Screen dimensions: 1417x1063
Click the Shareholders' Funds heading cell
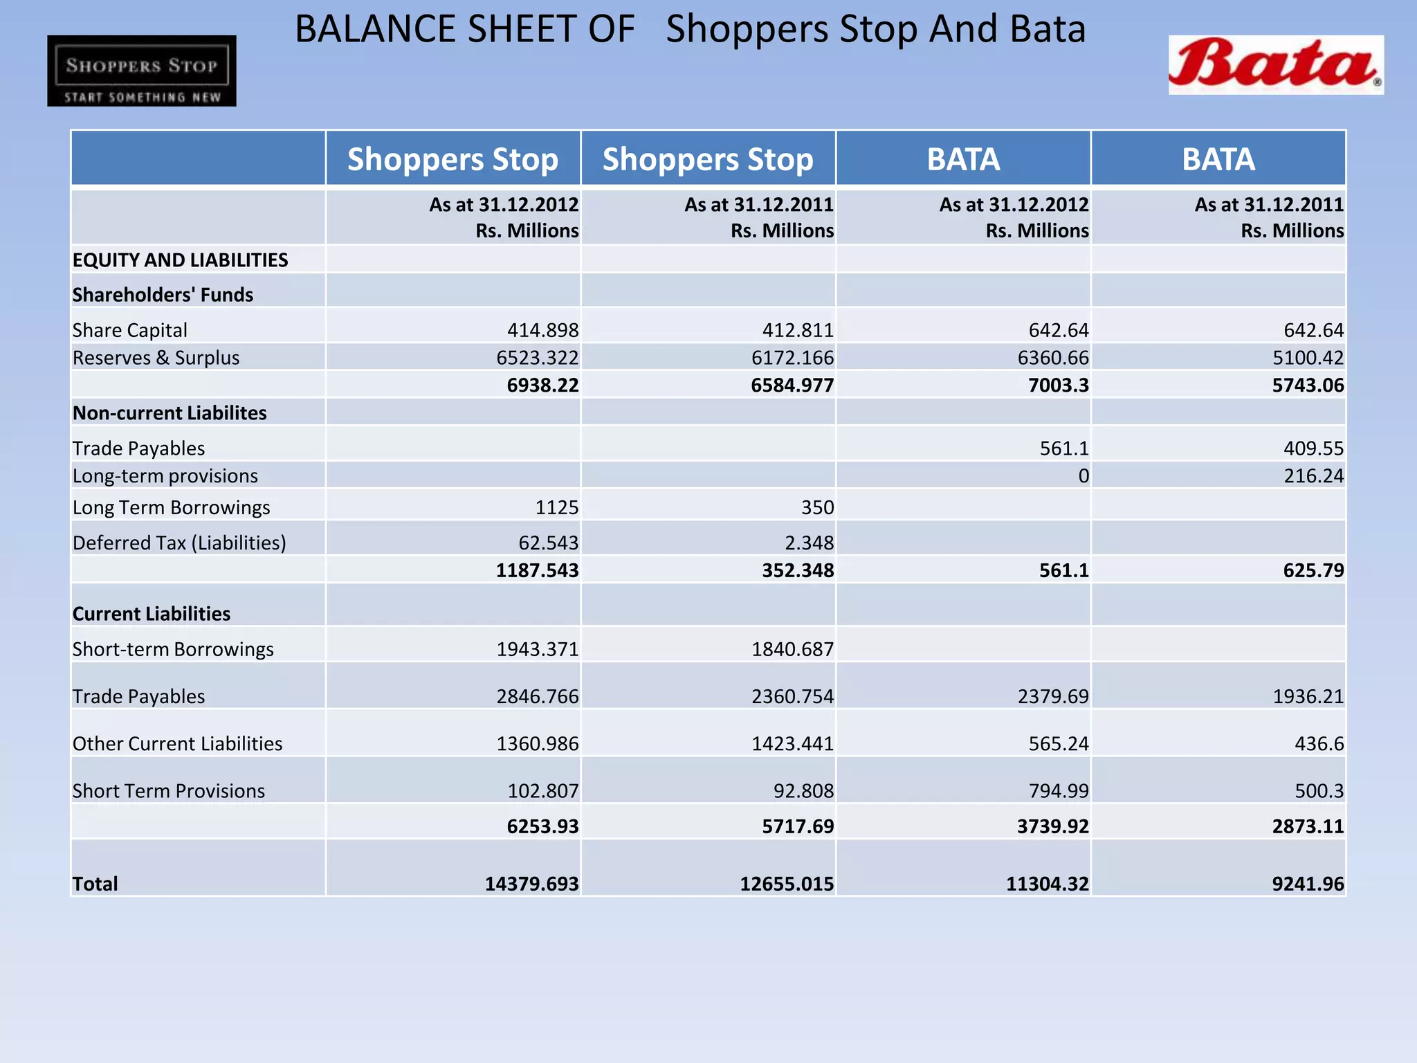pos(163,295)
